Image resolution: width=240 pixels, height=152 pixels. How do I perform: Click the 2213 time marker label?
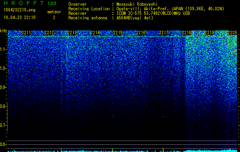[72, 33]
